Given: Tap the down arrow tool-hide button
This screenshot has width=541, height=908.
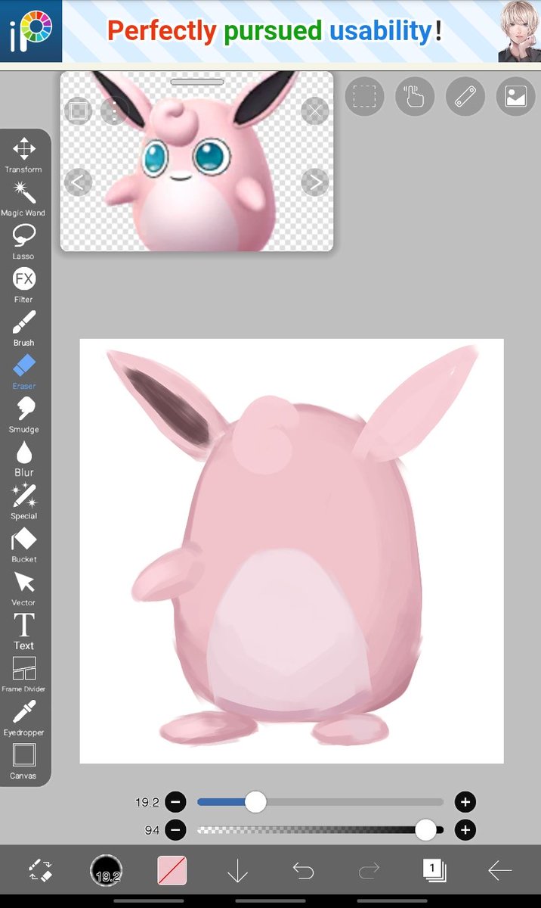Looking at the screenshot, I should [x=237, y=872].
